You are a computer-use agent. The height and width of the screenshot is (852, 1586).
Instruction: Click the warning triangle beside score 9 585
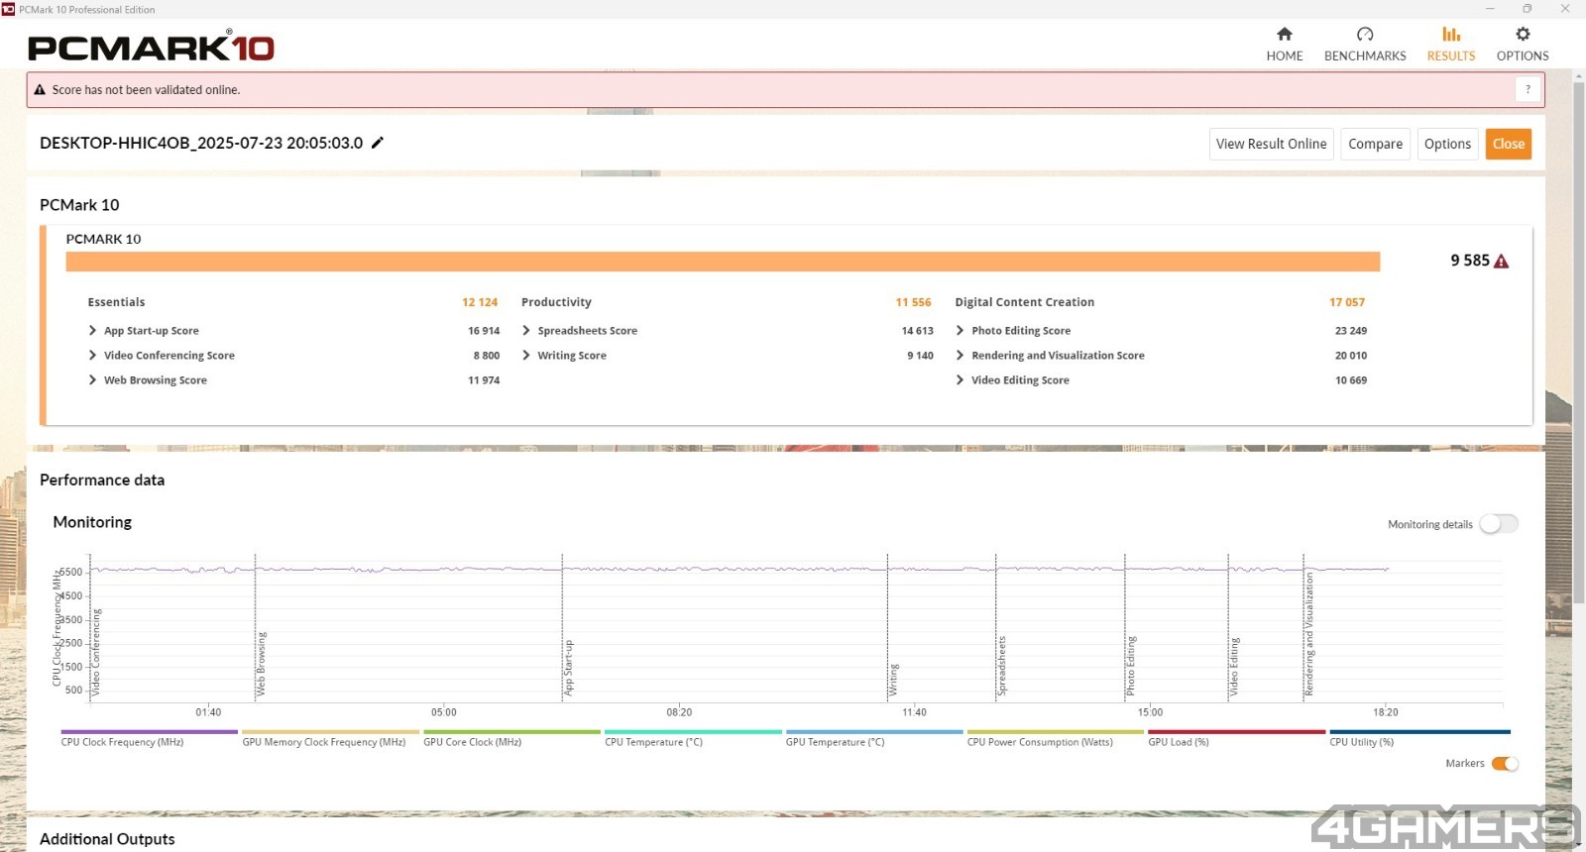(1501, 262)
